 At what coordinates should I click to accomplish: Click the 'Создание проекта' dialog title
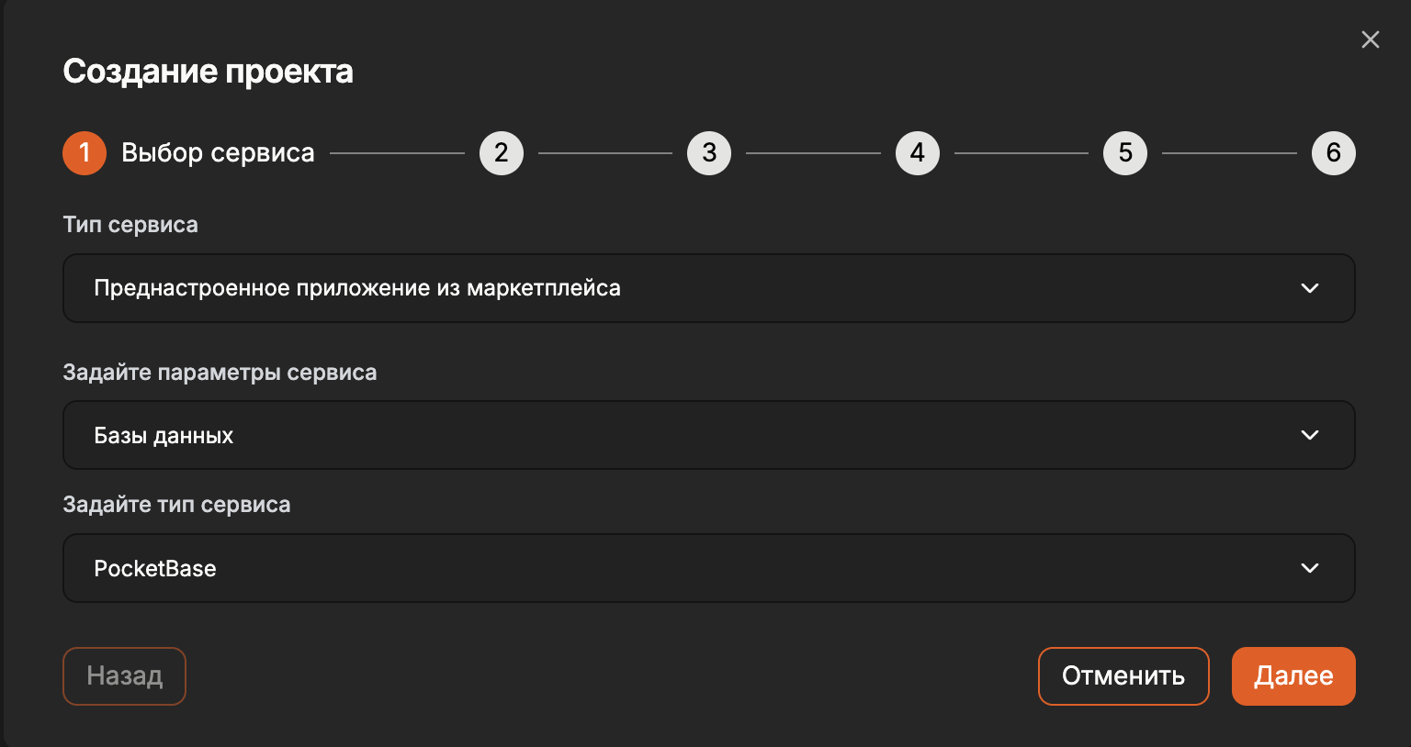click(208, 72)
